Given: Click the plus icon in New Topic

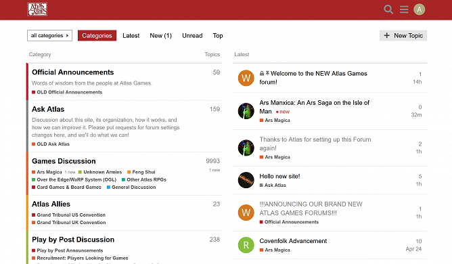Looking at the screenshot, I should pos(387,35).
